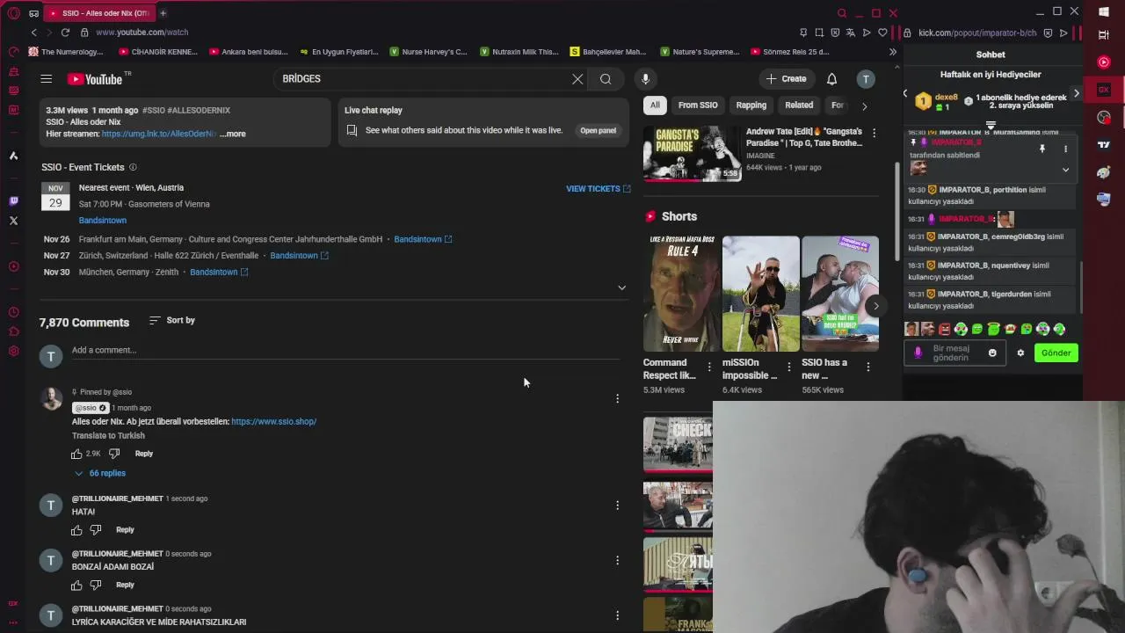The height and width of the screenshot is (633, 1125).
Task: Open a new browser tab with plus
Action: [x=163, y=13]
